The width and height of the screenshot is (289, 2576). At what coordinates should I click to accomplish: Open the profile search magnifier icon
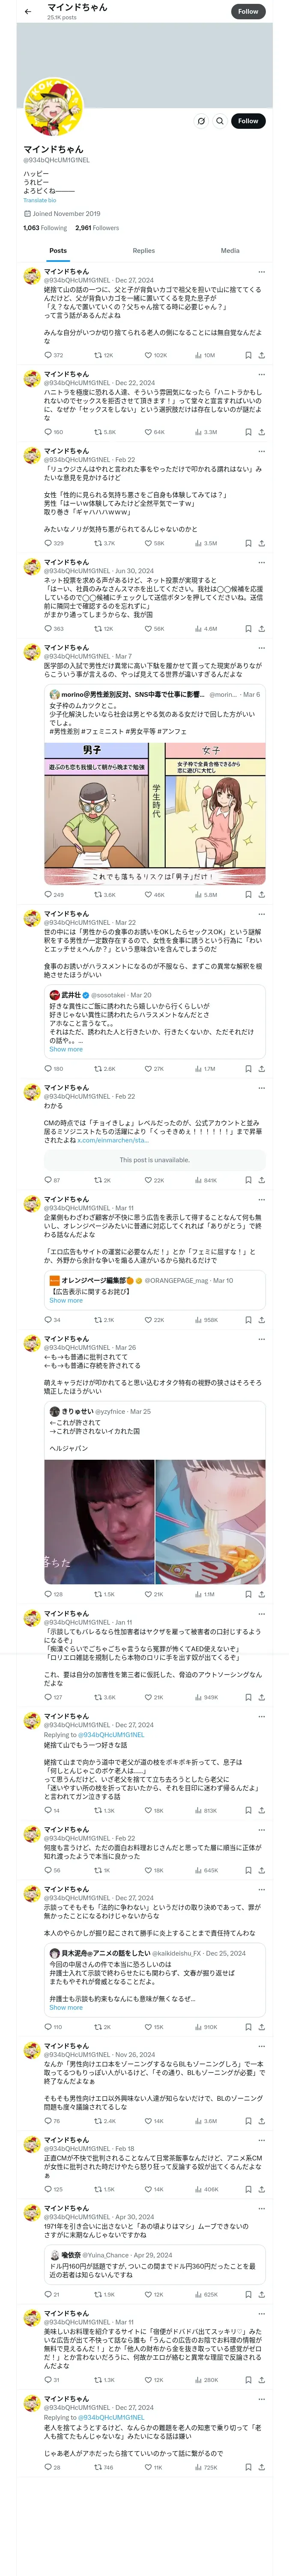coord(219,121)
